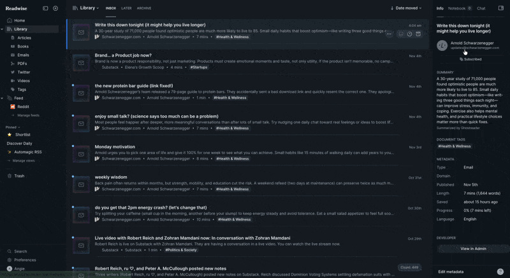
Task: Open the help question mark icon
Action: [x=500, y=272]
